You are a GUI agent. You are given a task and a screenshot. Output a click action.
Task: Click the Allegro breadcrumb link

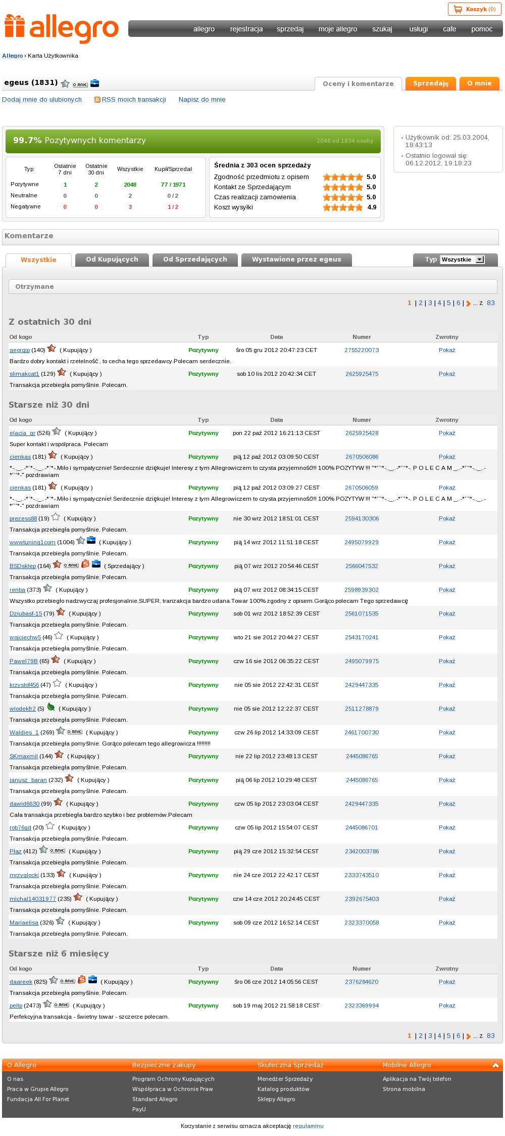coord(12,56)
